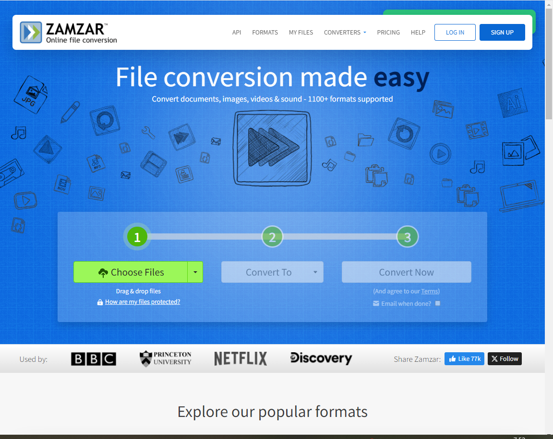Viewport: 553px width, 439px height.
Task: Click the step 3 circle
Action: coord(408,237)
